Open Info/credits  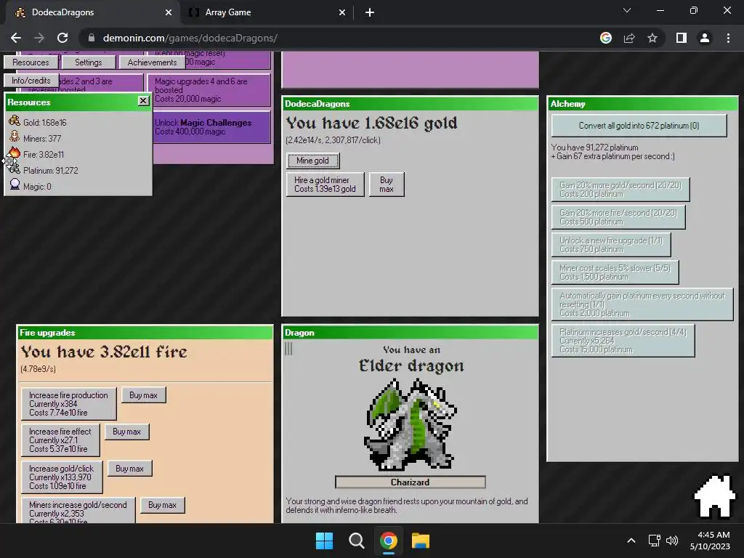click(x=31, y=80)
